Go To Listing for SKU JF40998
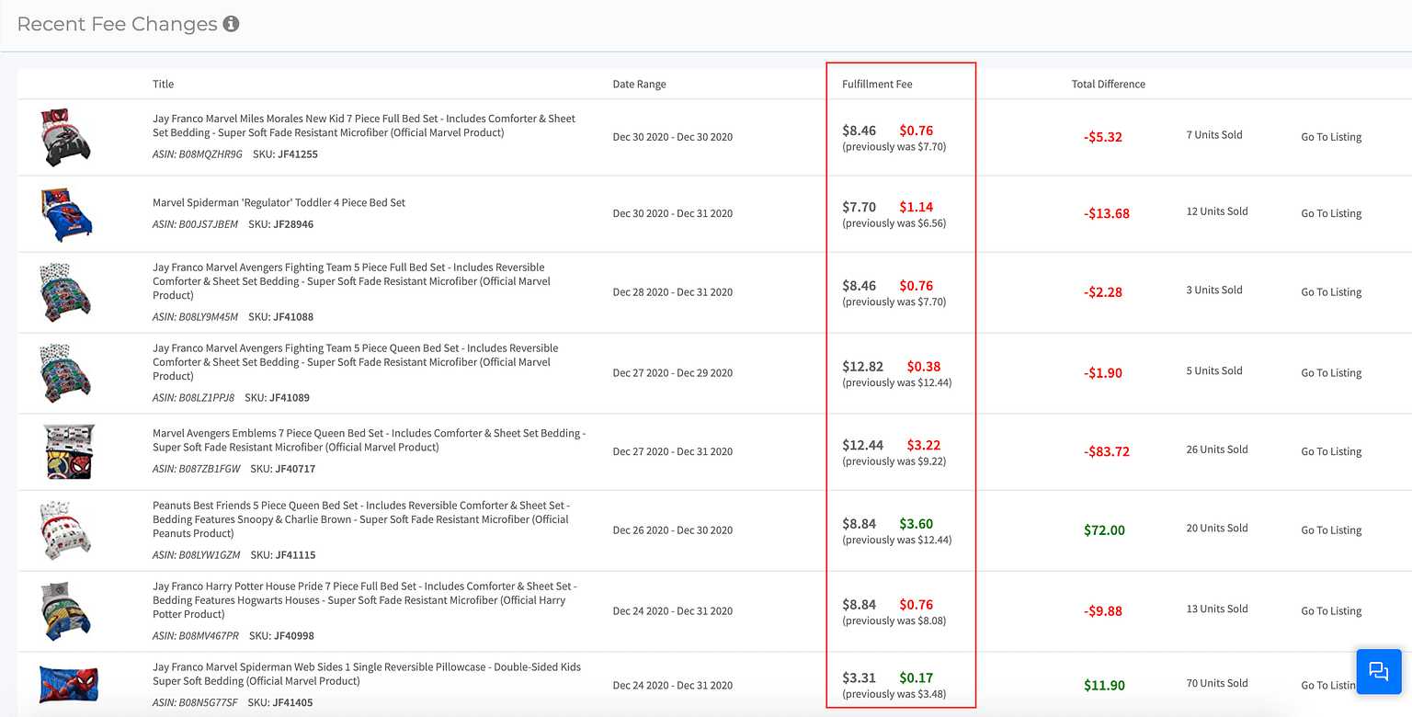1412x717 pixels. [x=1331, y=611]
